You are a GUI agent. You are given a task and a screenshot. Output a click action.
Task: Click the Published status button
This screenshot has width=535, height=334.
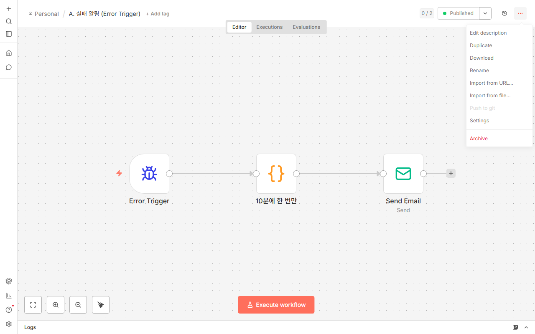(459, 13)
